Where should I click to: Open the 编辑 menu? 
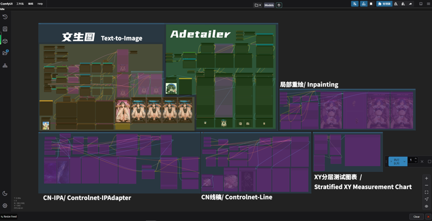point(31,4)
